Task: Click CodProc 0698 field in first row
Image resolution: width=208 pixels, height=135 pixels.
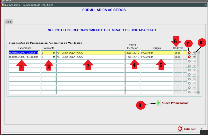Action: coord(178,53)
